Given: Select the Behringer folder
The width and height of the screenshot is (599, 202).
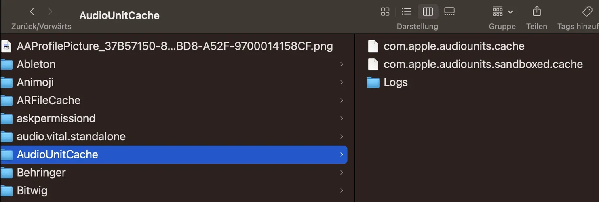Looking at the screenshot, I should (41, 173).
